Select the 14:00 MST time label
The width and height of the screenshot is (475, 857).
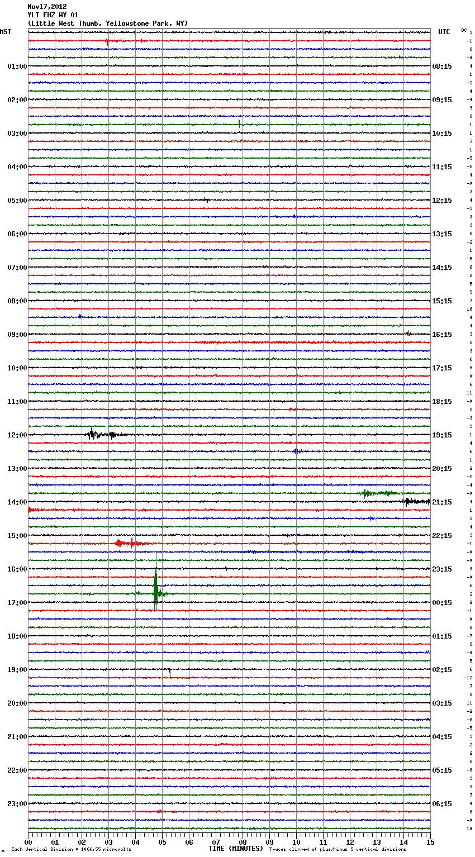click(x=17, y=502)
